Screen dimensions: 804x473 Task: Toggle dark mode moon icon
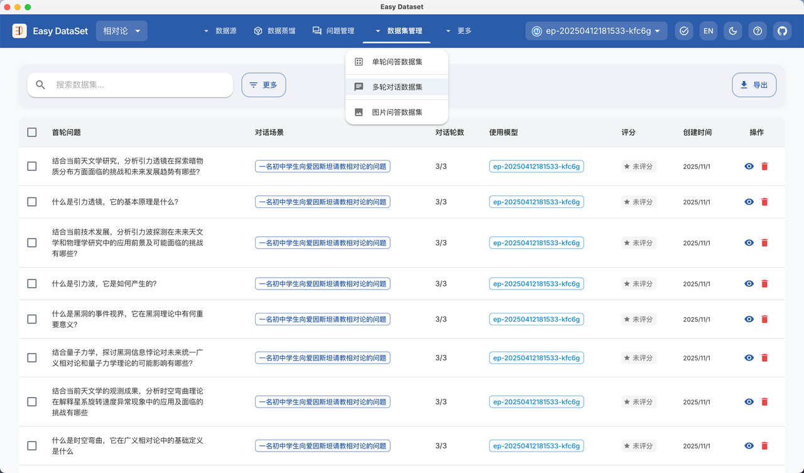coord(733,31)
